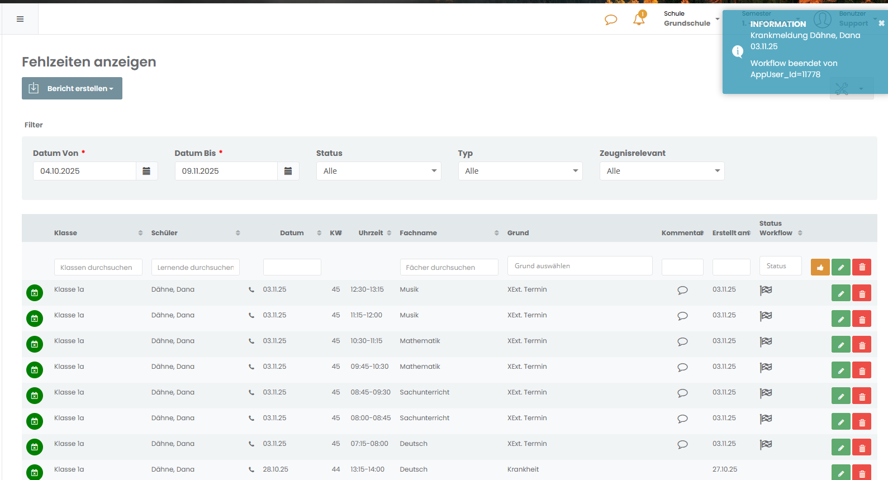Sort table by Schüler column
The height and width of the screenshot is (480, 888).
tap(238, 233)
